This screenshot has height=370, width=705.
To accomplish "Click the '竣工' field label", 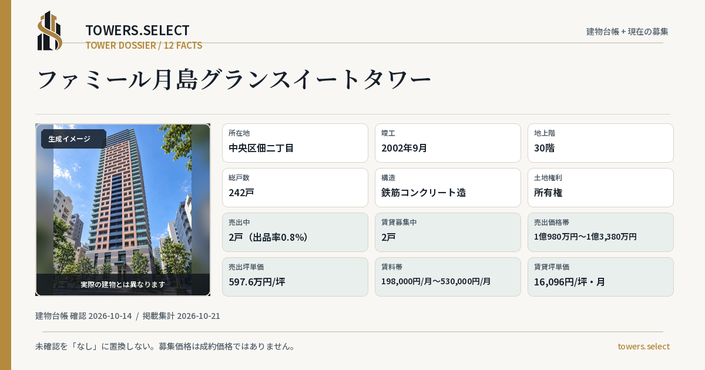I will [x=388, y=133].
